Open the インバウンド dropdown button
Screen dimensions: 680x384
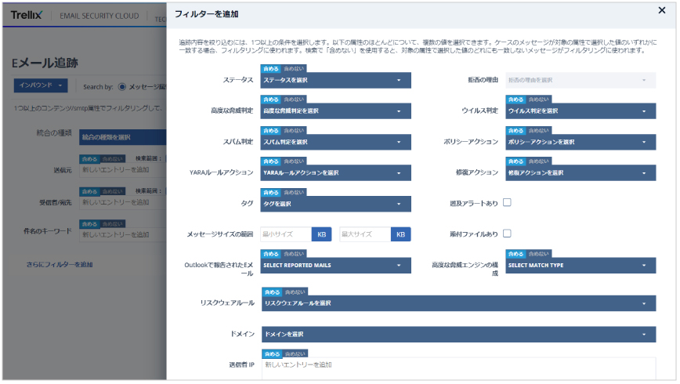[x=40, y=85]
